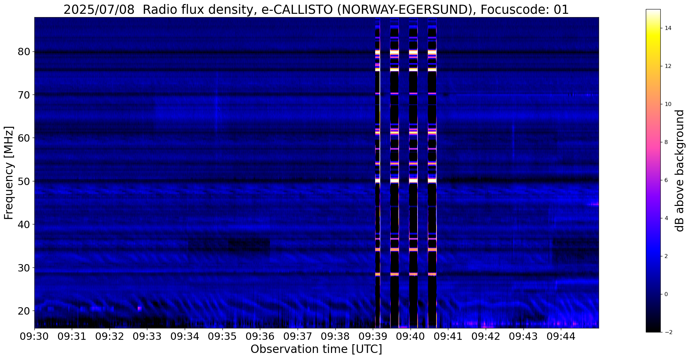Click the 09:31 time tick label

(x=72, y=336)
